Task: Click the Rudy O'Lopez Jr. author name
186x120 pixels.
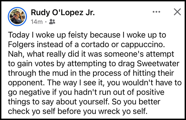Action: click(x=63, y=12)
